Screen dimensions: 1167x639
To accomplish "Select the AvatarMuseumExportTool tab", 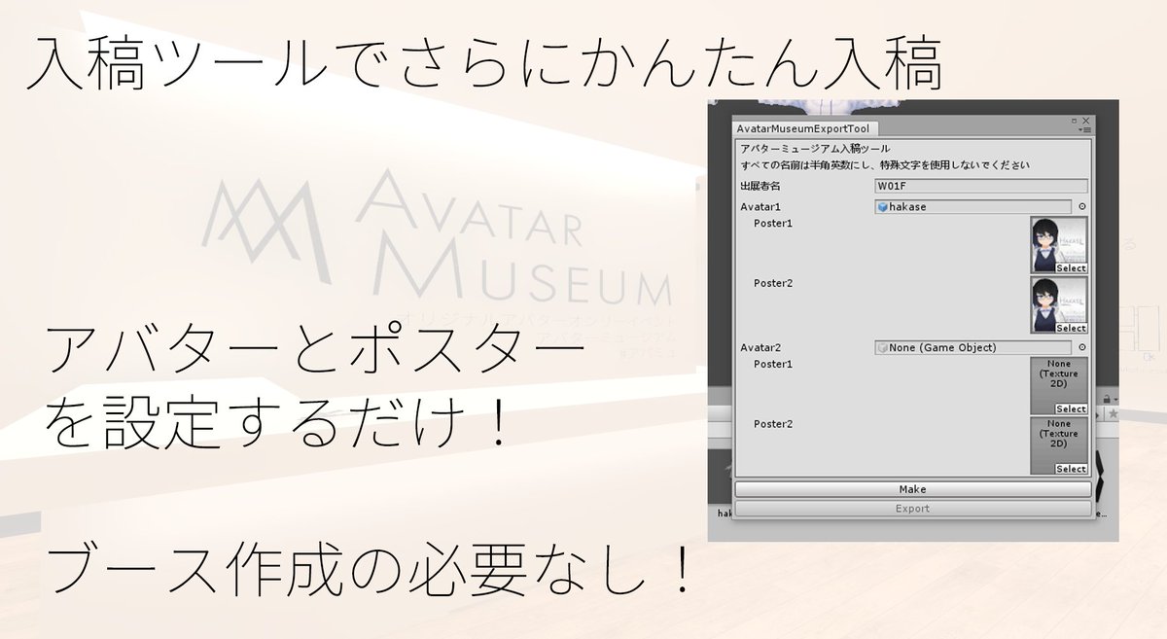I will coord(806,128).
